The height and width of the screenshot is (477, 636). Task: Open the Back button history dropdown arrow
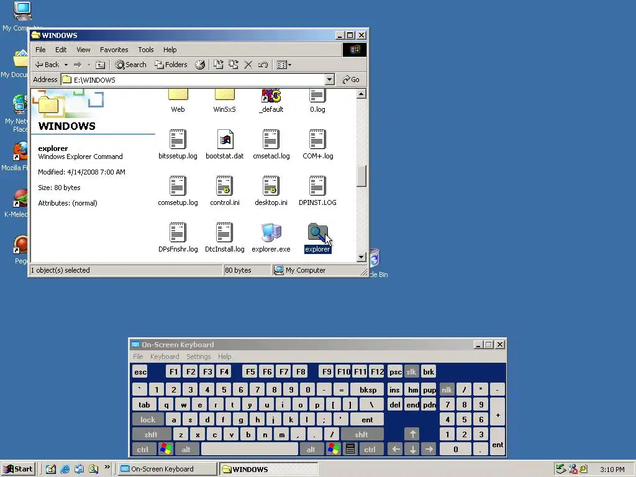pyautogui.click(x=66, y=65)
